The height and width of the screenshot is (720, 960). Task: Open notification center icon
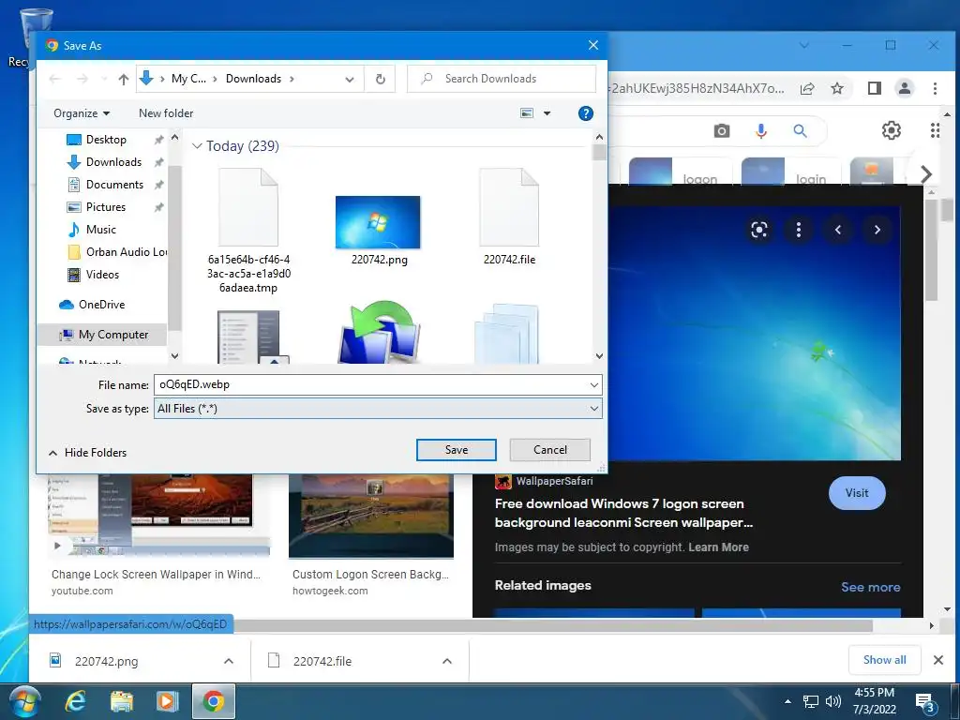[x=923, y=702]
